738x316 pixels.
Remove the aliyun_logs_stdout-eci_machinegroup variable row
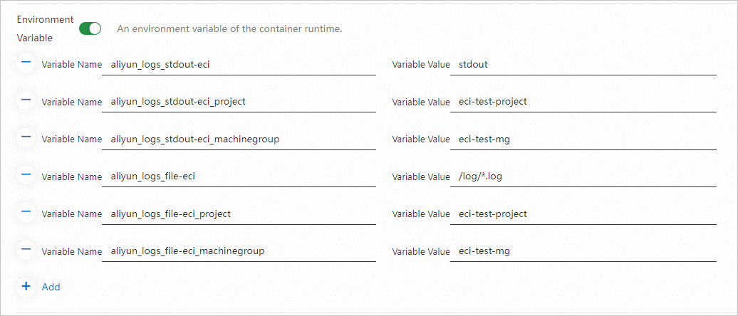point(26,138)
